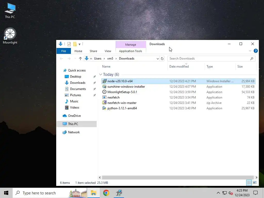This screenshot has height=198, width=264.
Task: Click the Search Downloads input field
Action: [x=209, y=59]
